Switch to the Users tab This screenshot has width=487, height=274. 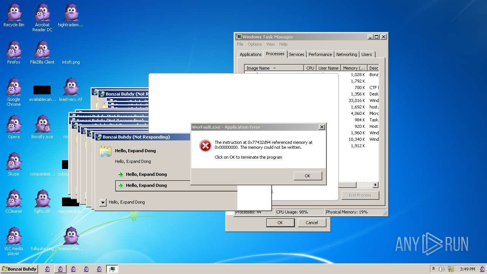[x=367, y=54]
